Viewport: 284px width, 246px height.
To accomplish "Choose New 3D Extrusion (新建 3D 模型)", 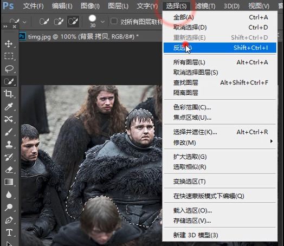I will (220, 235).
